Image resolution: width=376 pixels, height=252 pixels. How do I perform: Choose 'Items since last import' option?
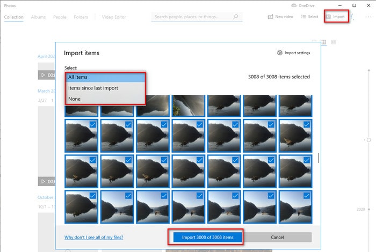coord(105,88)
